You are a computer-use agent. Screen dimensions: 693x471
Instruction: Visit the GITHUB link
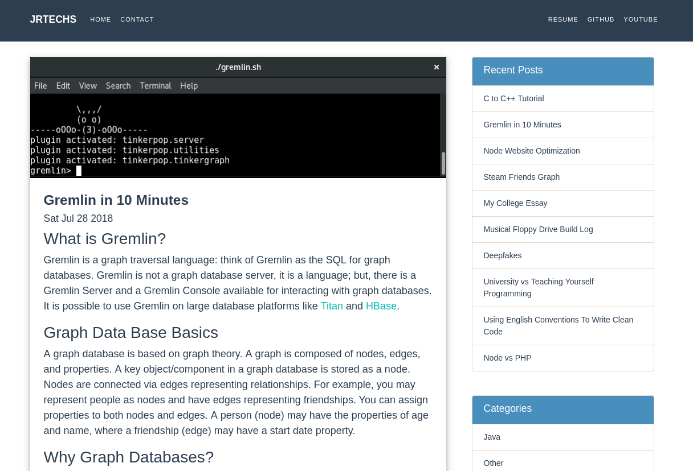[601, 19]
